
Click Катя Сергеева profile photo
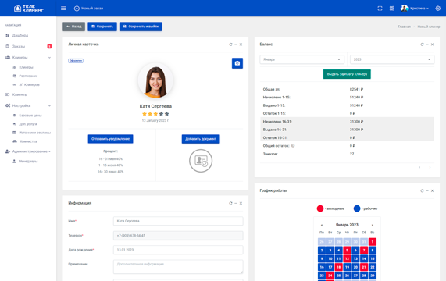point(155,81)
